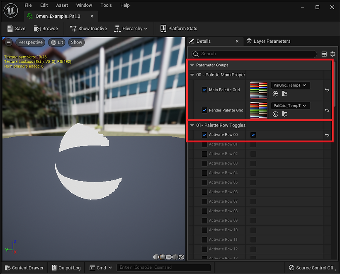Open the Asset menu
Screen dimensions: 340x274
tap(62, 5)
